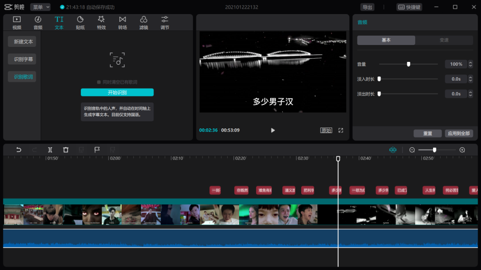Click the 淡入时长 fade-in slider handle
The image size is (481, 270).
pyautogui.click(x=379, y=79)
